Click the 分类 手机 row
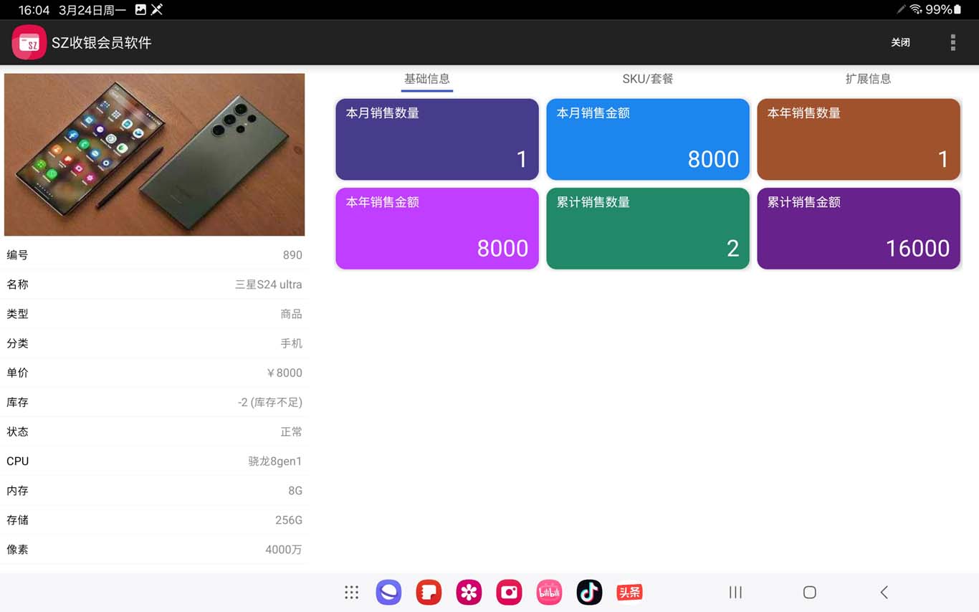Image resolution: width=979 pixels, height=612 pixels. click(154, 343)
